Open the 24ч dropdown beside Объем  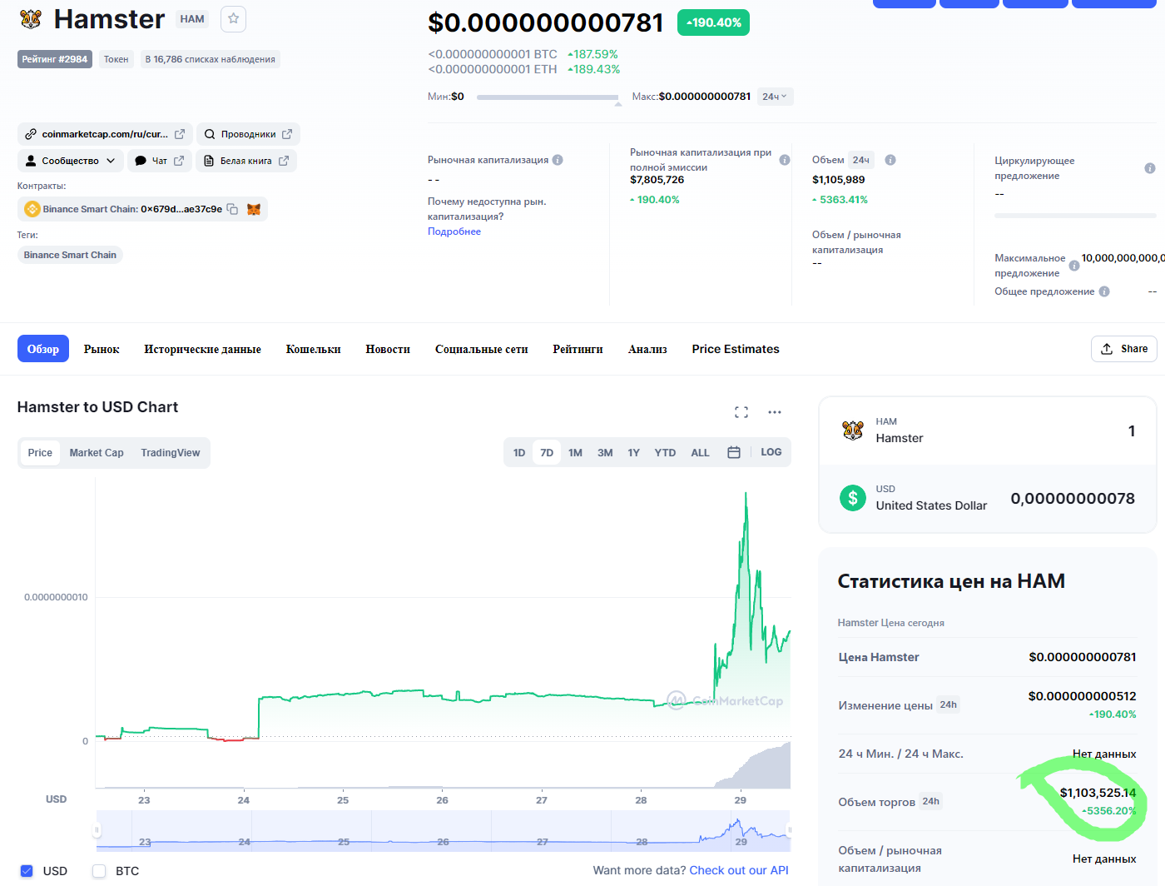point(861,160)
